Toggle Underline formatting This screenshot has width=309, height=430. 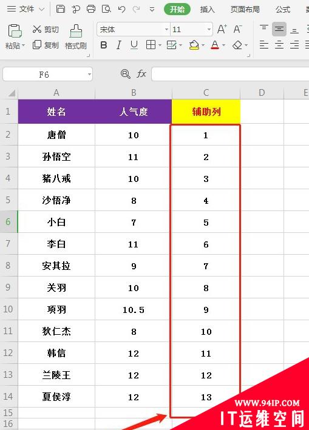[134, 45]
